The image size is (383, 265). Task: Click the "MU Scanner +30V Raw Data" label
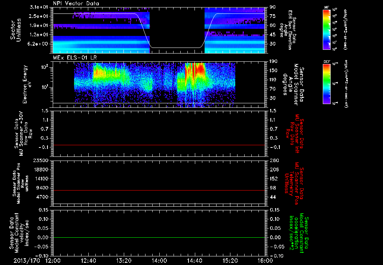click(x=23, y=134)
